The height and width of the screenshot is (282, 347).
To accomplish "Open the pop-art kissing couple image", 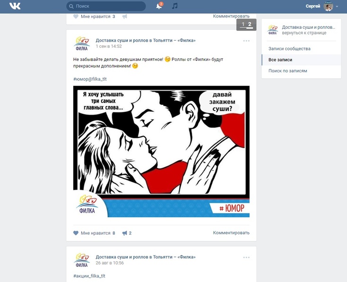I will click(161, 152).
